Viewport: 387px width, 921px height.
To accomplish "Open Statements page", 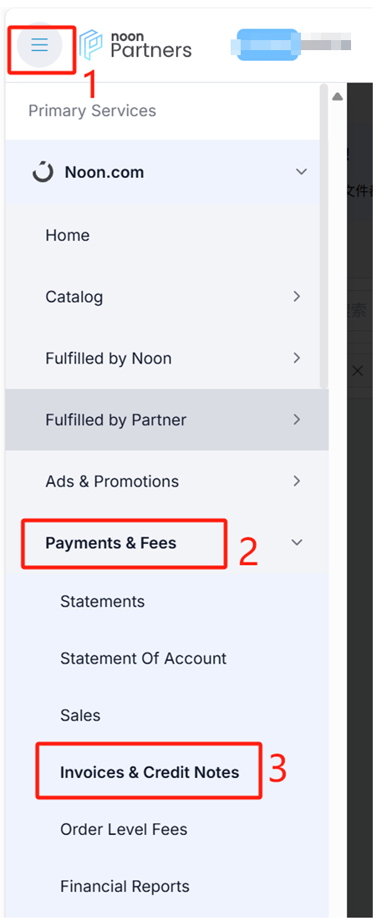I will click(x=102, y=602).
